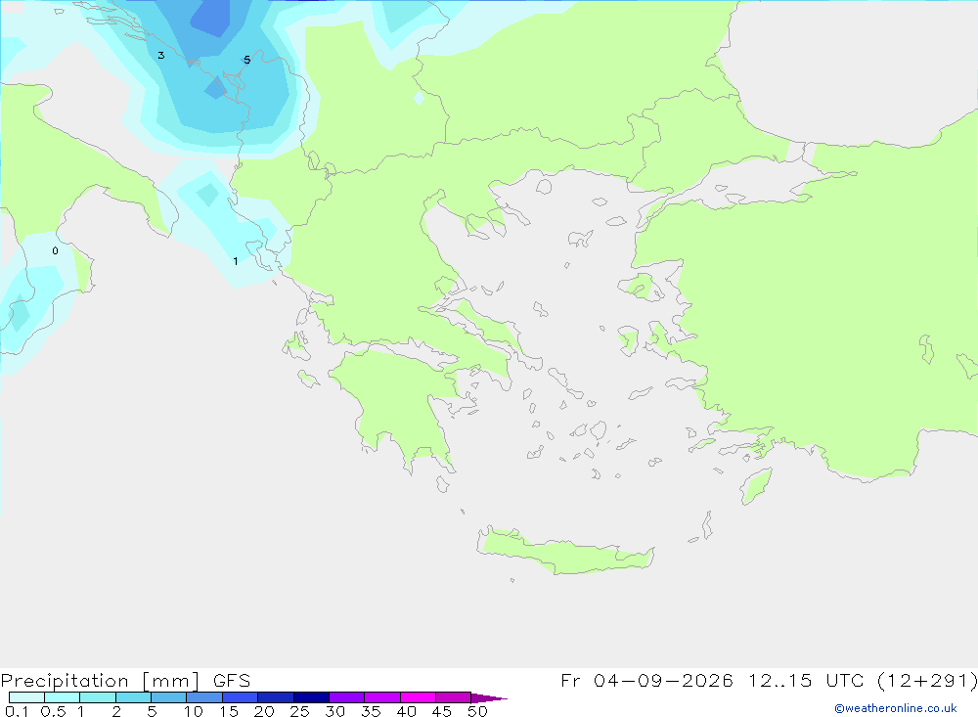This screenshot has width=978, height=717.
Task: Click the contour value '5' on map
Action: click(x=247, y=60)
